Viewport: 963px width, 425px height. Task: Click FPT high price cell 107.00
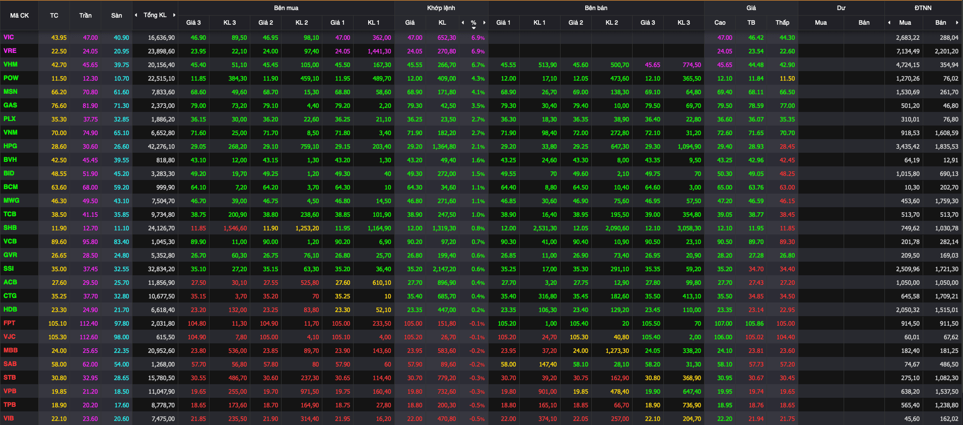click(x=723, y=324)
